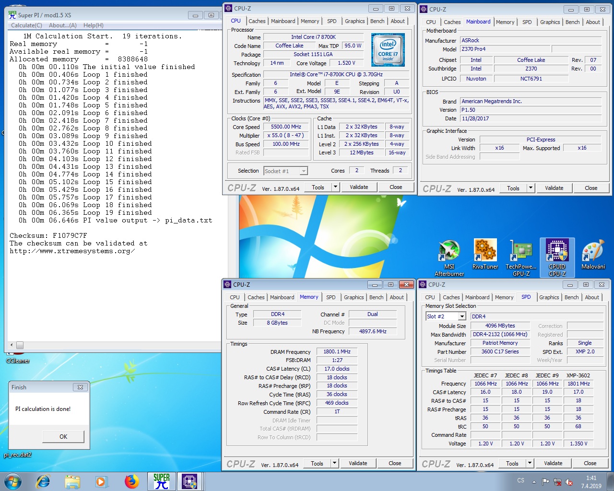Screen dimensions: 614x491
Task: Click the Super PI title bar icon
Action: [12, 15]
